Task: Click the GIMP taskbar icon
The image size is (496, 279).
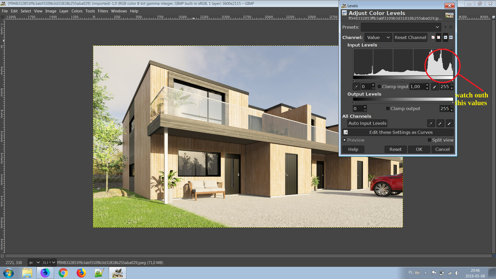Action: [118, 273]
